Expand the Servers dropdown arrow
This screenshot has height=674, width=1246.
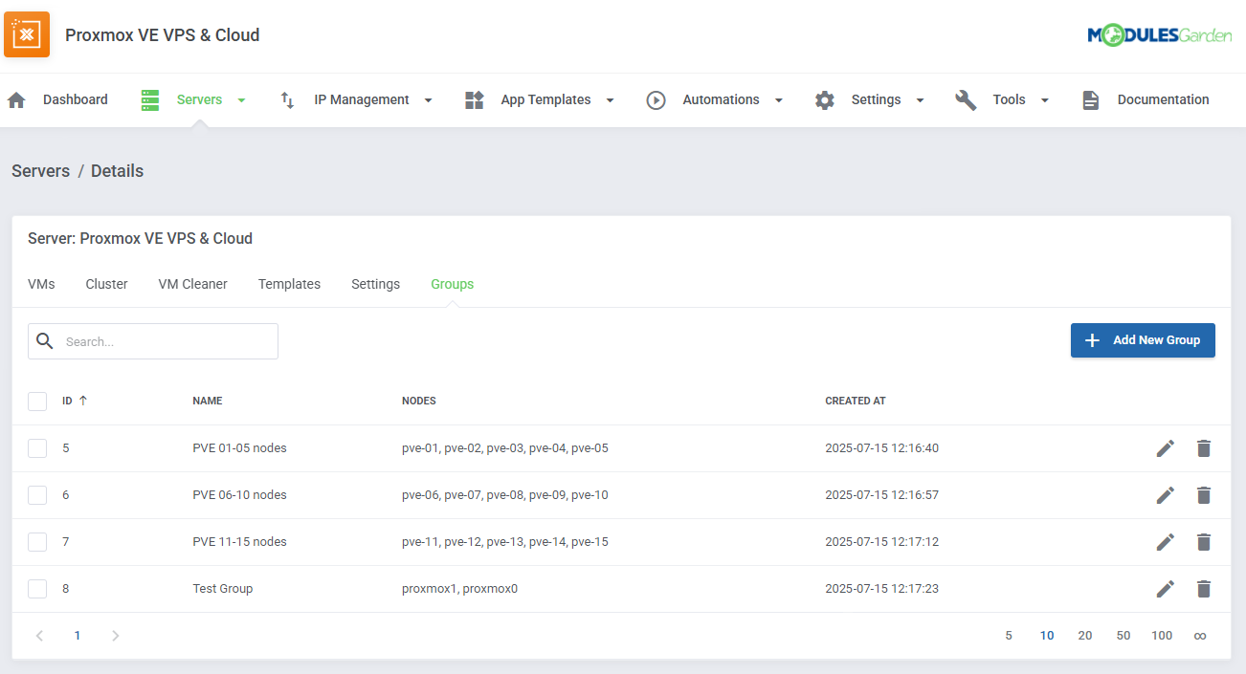[242, 100]
